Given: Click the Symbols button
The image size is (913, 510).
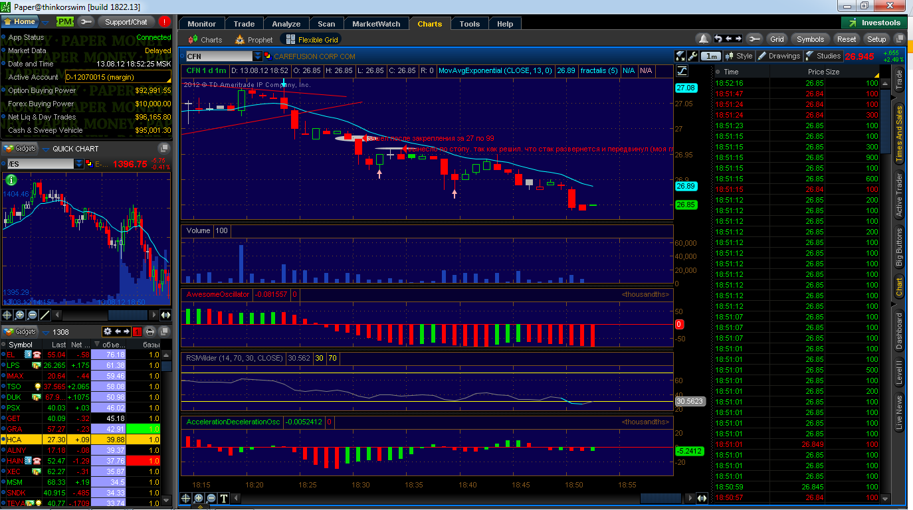Looking at the screenshot, I should click(810, 39).
